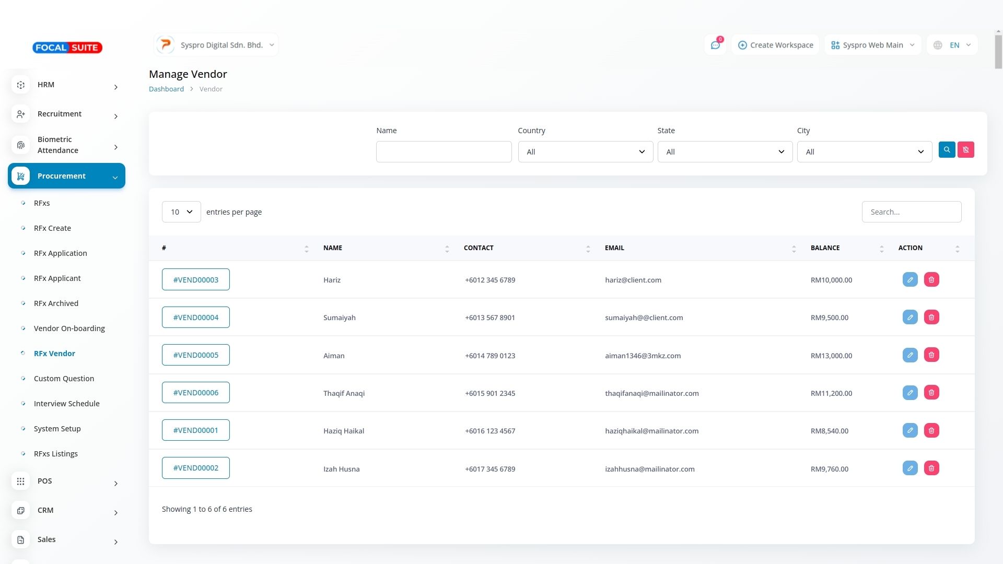
Task: Click the HRM sidebar icon
Action: pos(20,85)
